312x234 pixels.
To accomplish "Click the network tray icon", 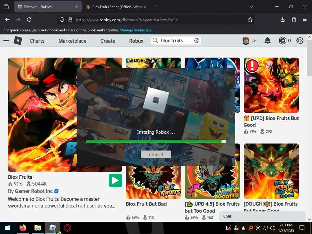I will [x=265, y=228].
